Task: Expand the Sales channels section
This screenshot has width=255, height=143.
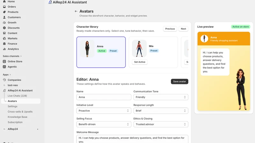Action: click(12, 56)
